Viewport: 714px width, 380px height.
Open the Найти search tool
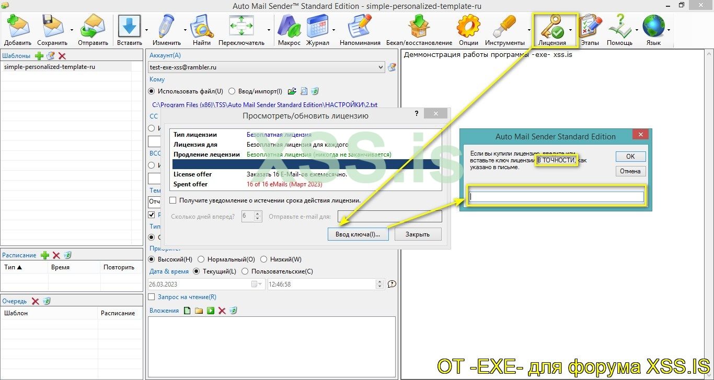point(202,26)
